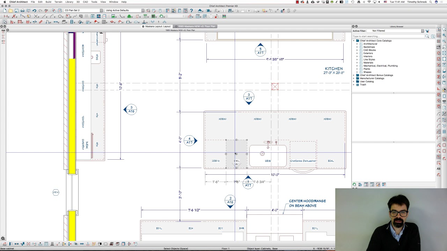
Task: Expand the CAD Blocks catalog folder
Action: coord(357,50)
